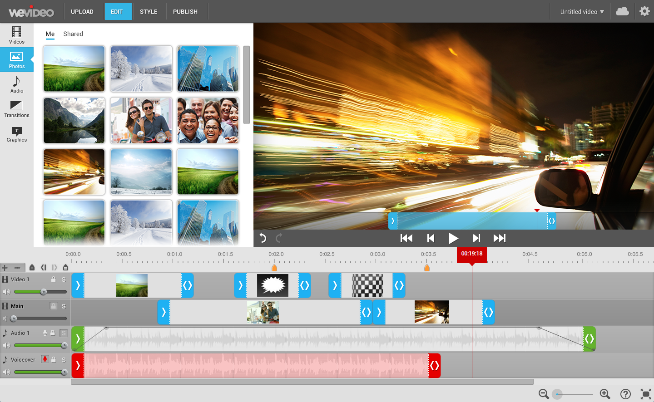The image size is (654, 402).
Task: Click the preview trim bar's right handle
Action: pyautogui.click(x=552, y=221)
